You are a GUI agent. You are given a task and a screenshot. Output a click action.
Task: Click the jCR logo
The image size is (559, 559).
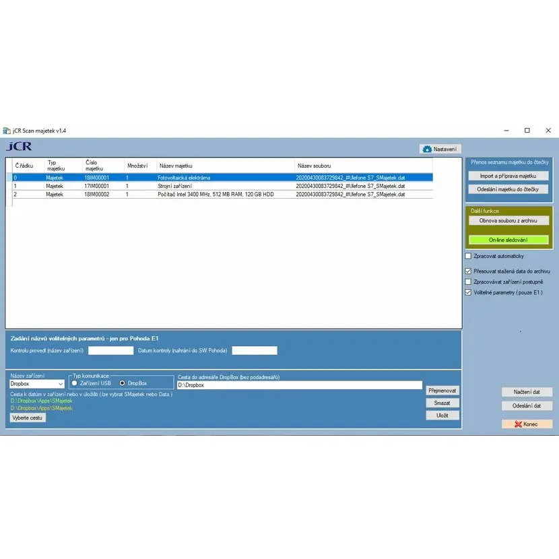[x=18, y=147]
